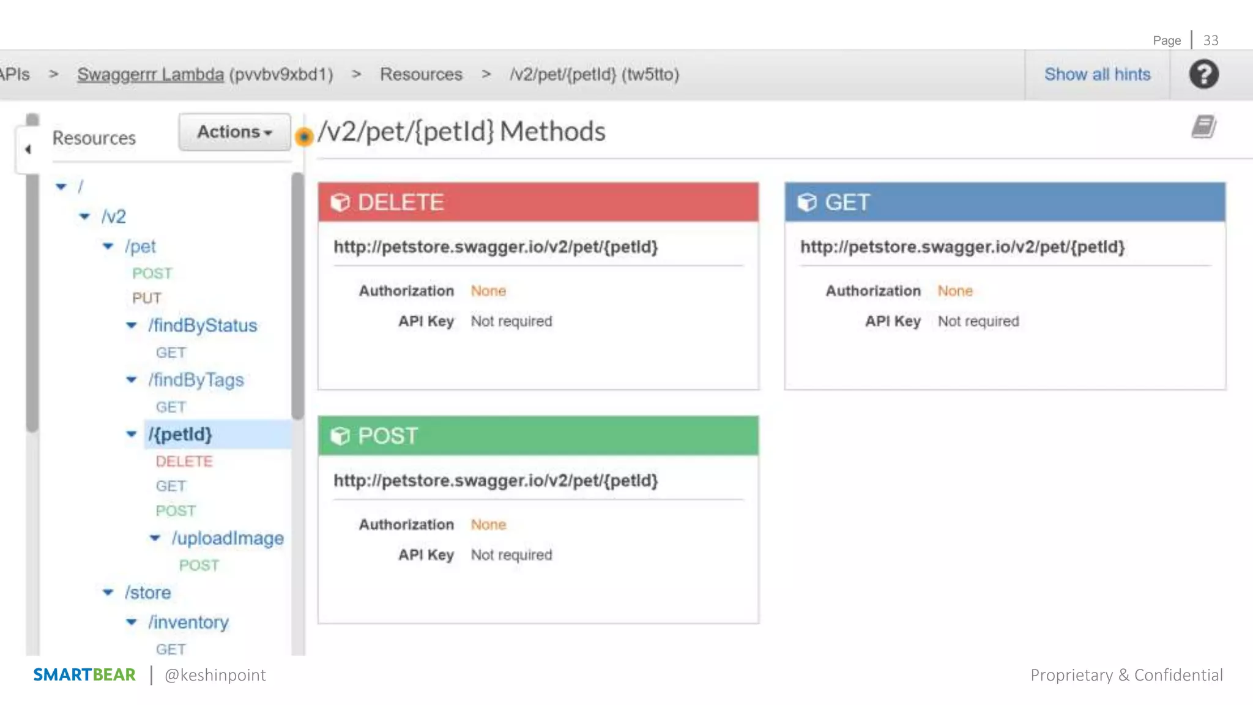
Task: Collapse the /v2 tree node
Action: coord(85,216)
